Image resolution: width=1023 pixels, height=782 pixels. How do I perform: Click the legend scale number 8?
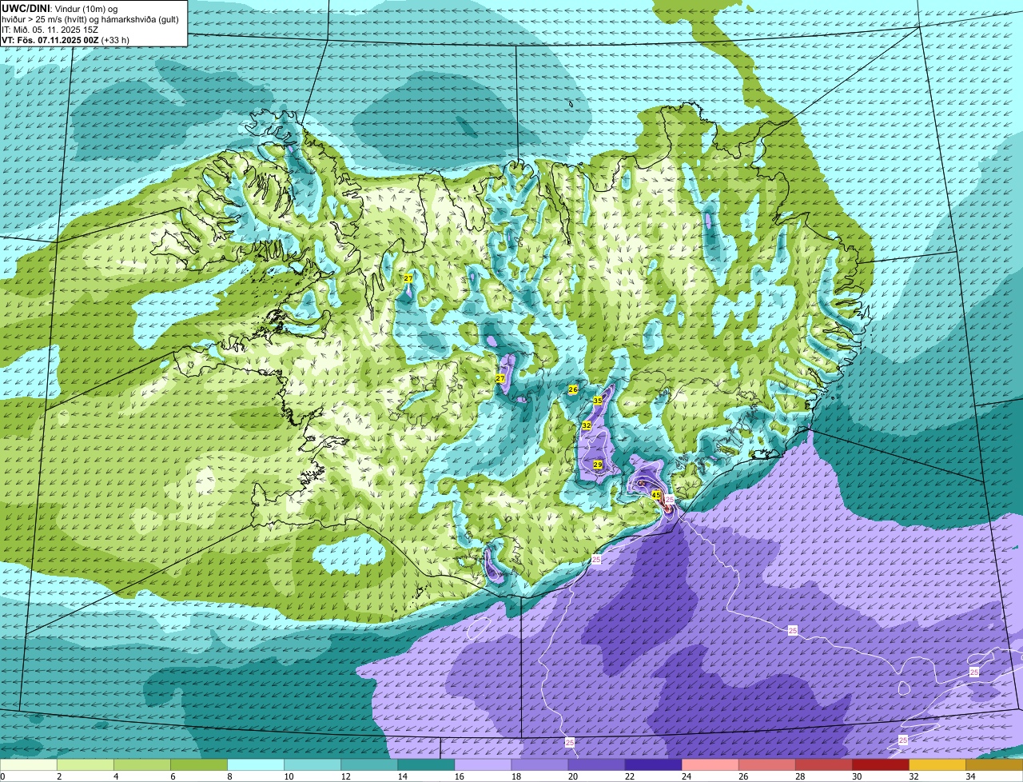coord(229,776)
